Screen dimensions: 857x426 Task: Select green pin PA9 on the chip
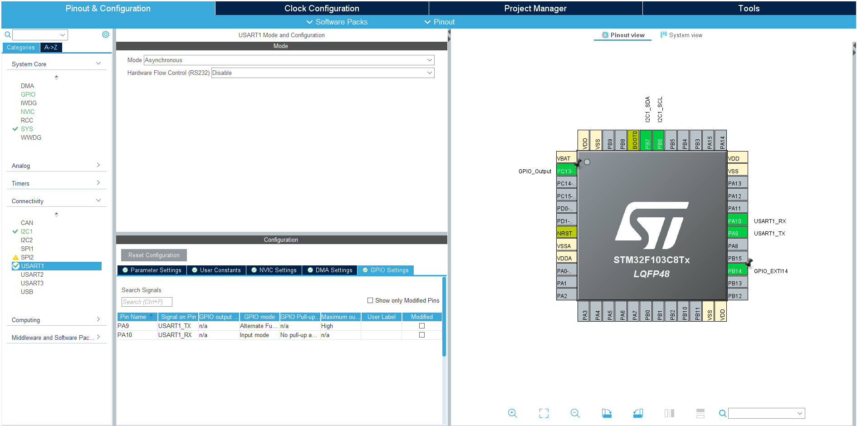[738, 233]
